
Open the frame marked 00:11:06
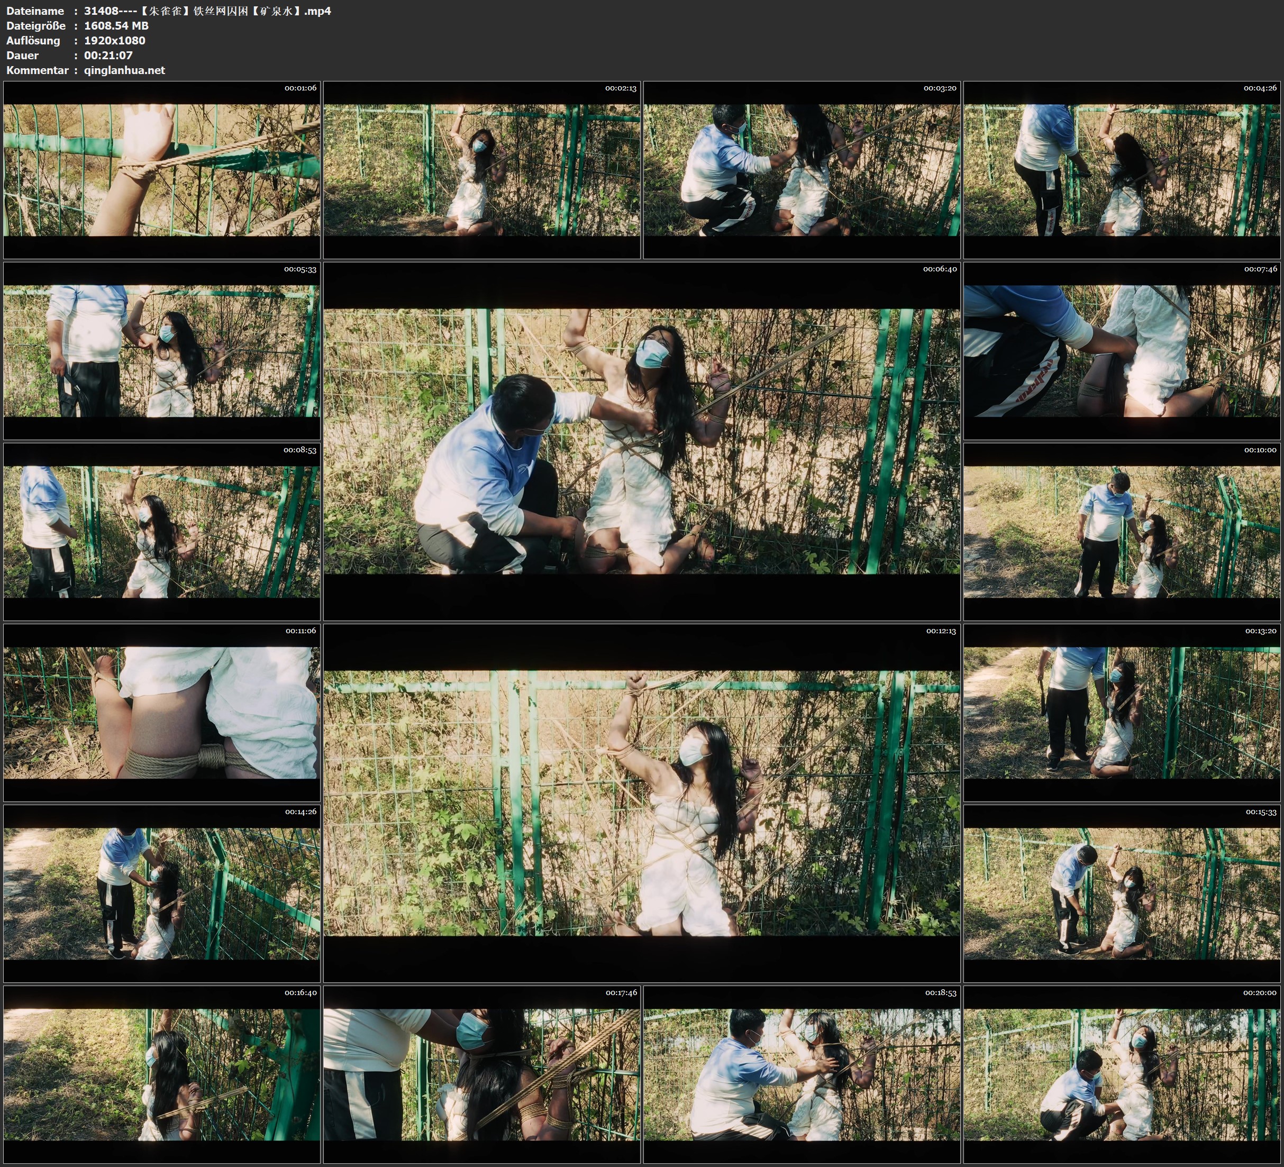[162, 713]
